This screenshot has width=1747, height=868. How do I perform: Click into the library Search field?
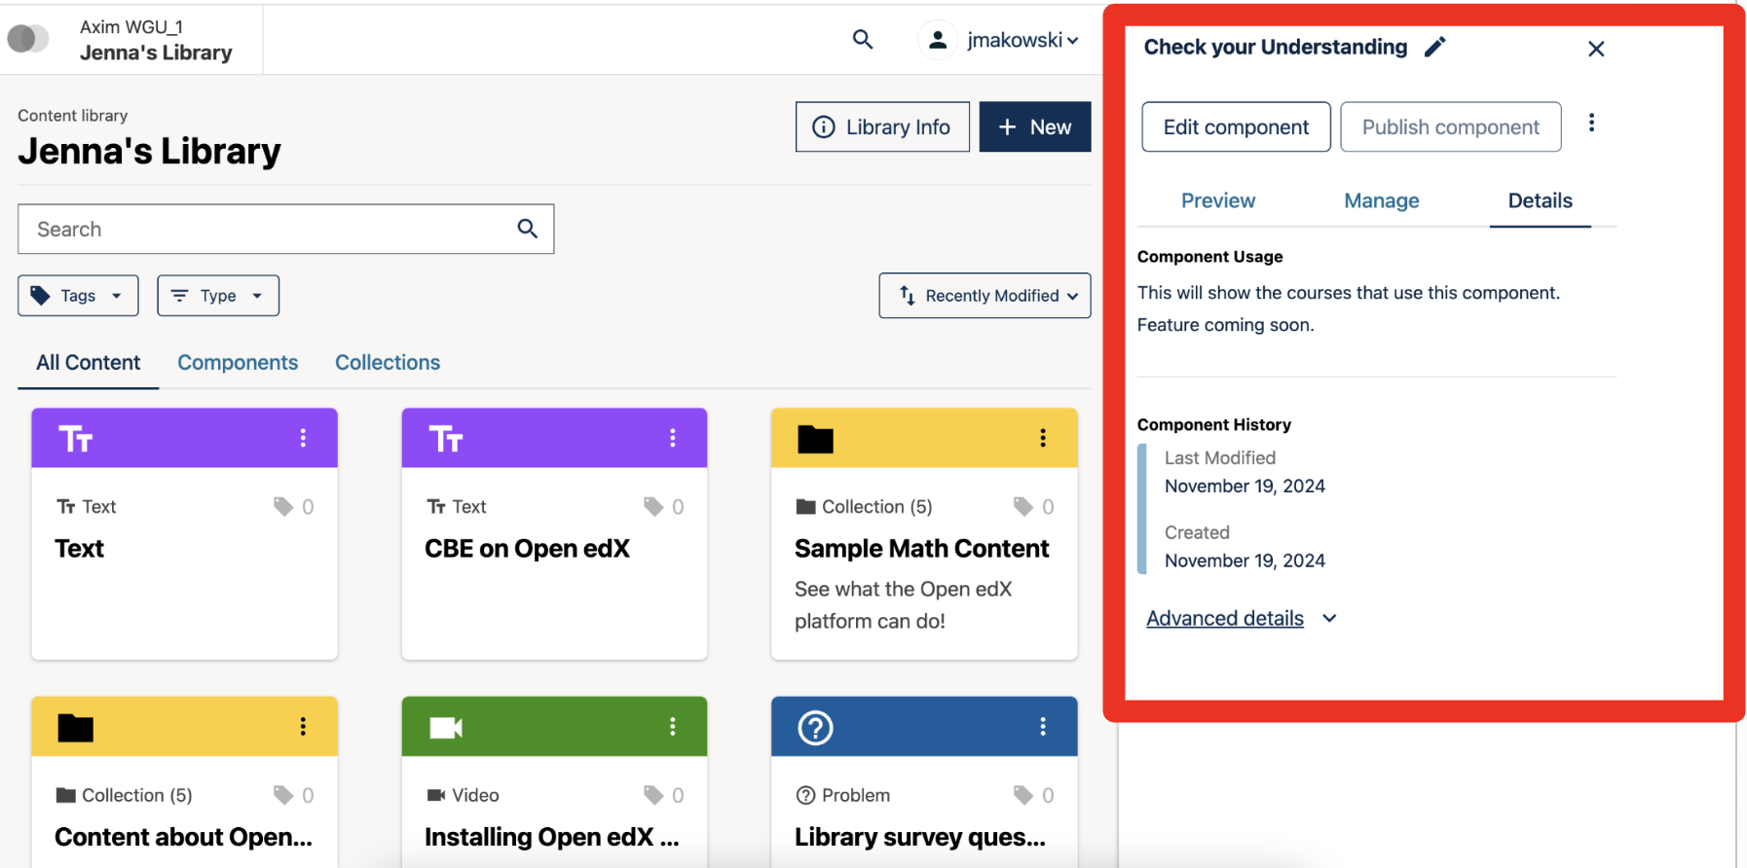pos(263,230)
